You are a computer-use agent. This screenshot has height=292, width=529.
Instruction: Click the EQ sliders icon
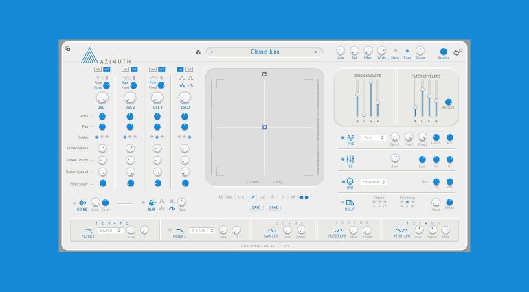[350, 159]
